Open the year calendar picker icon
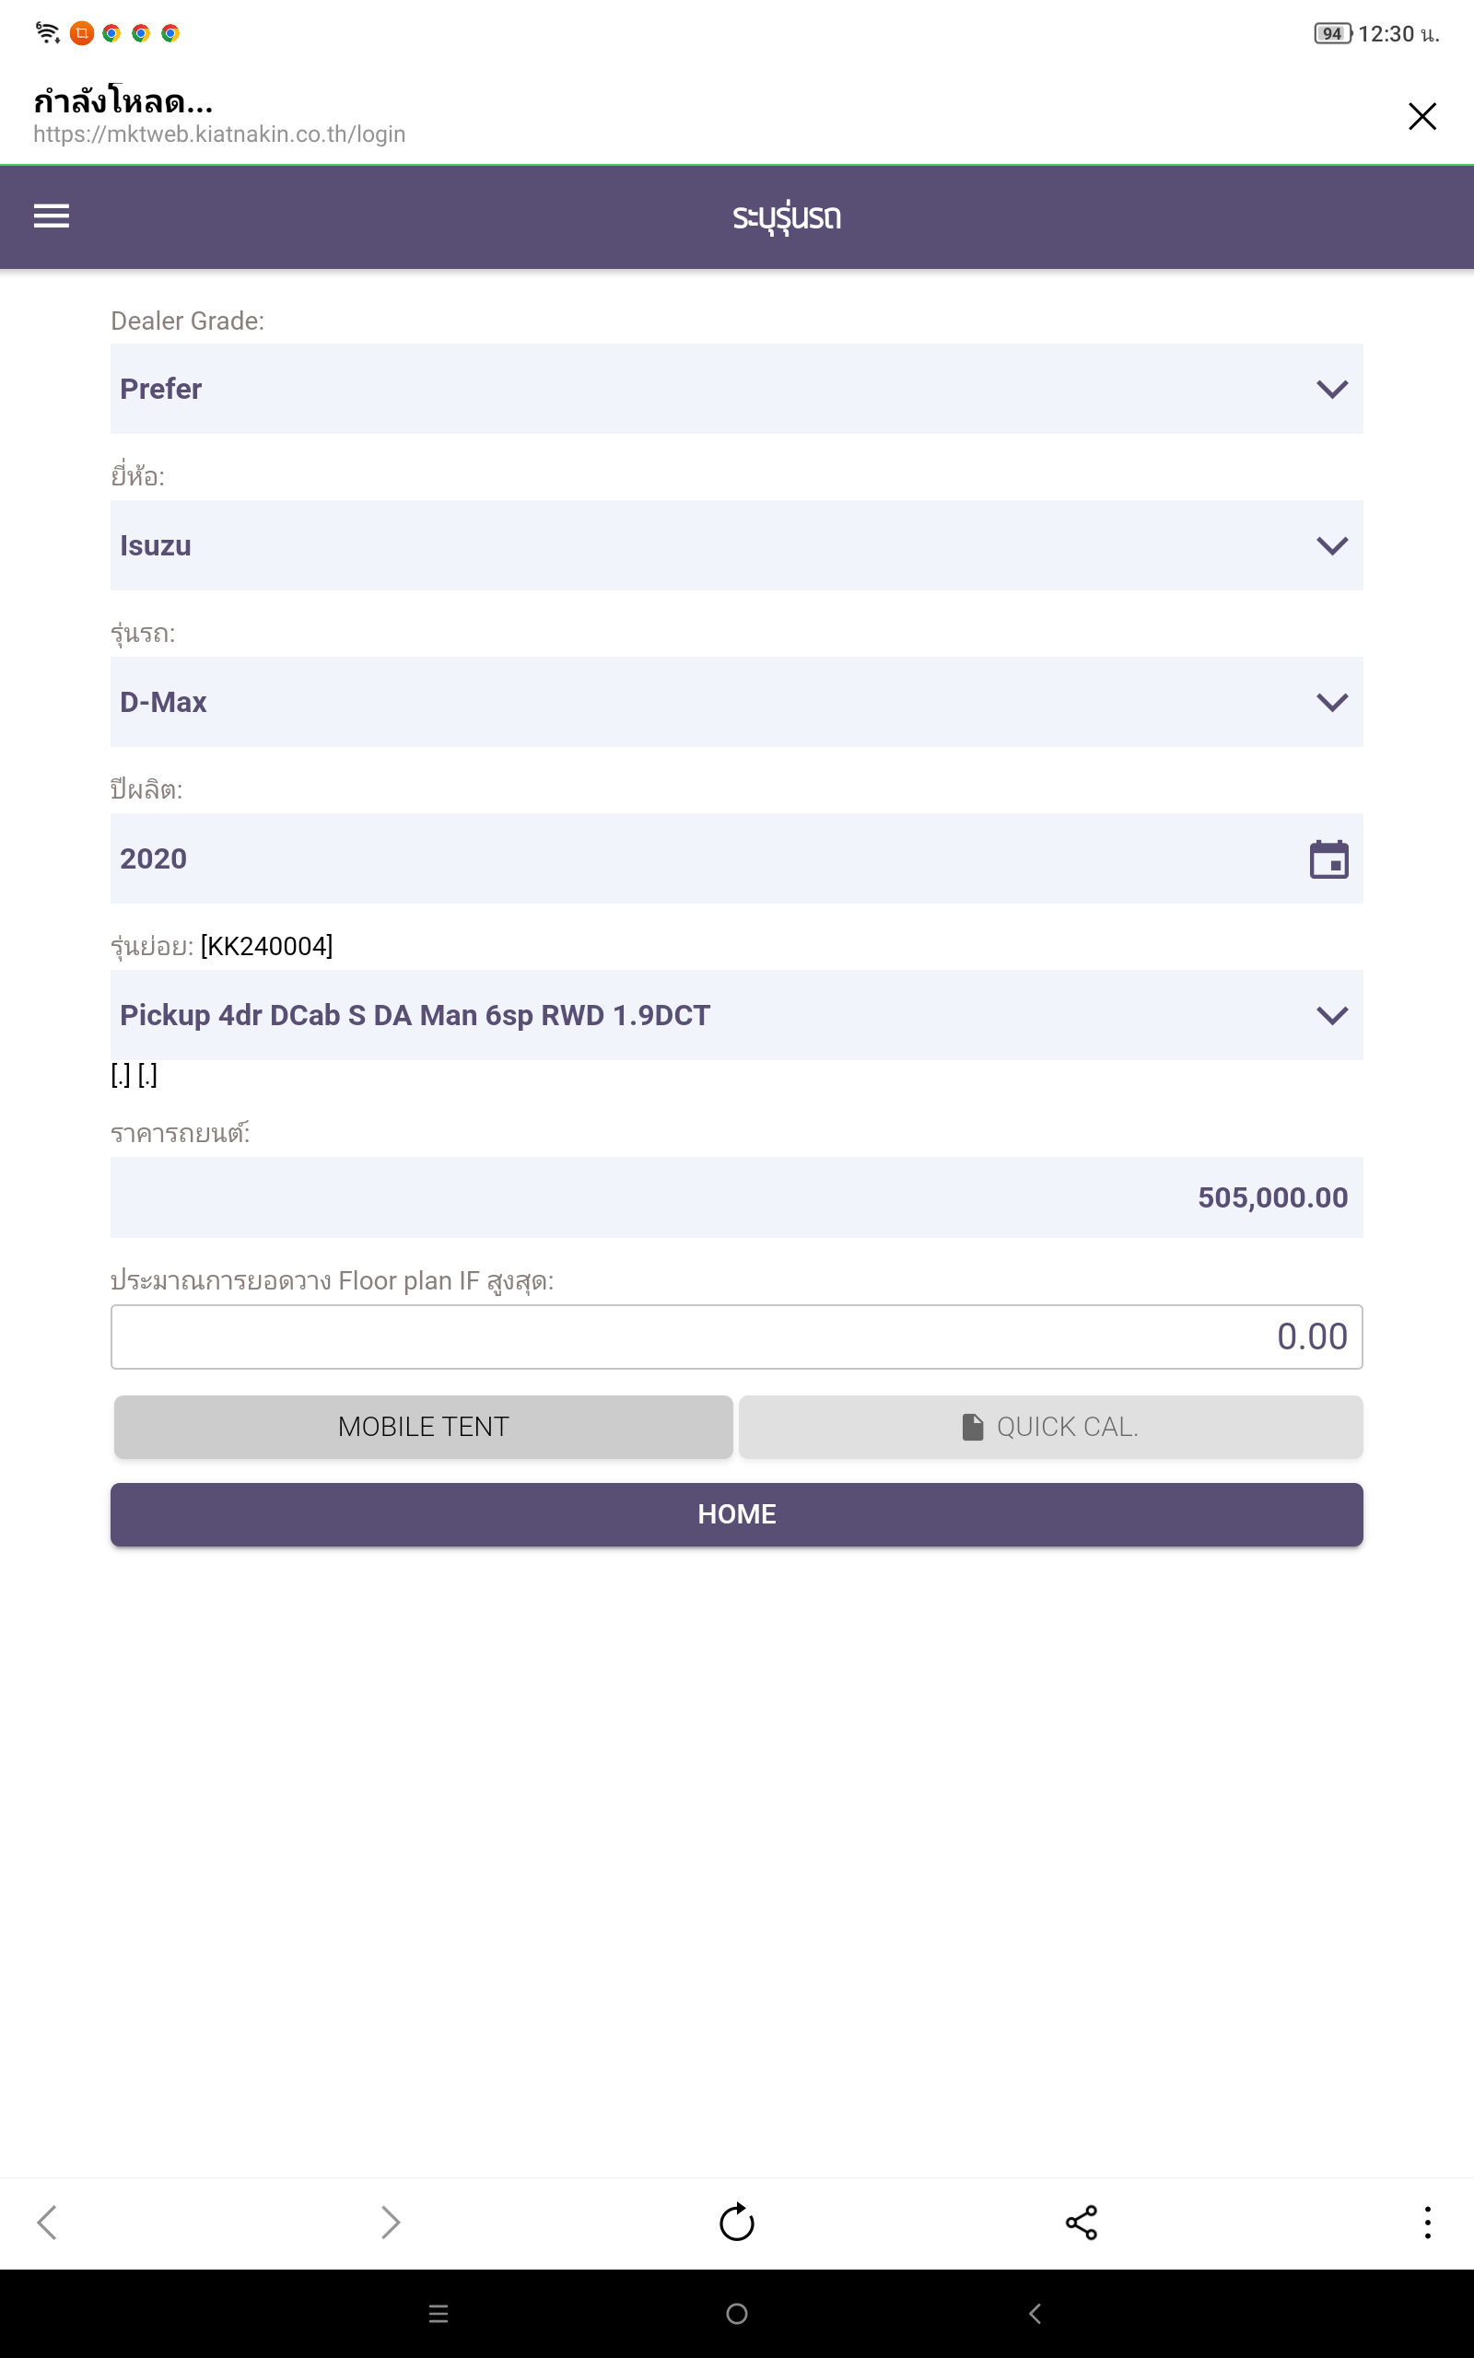This screenshot has width=1474, height=2358. 1328,859
